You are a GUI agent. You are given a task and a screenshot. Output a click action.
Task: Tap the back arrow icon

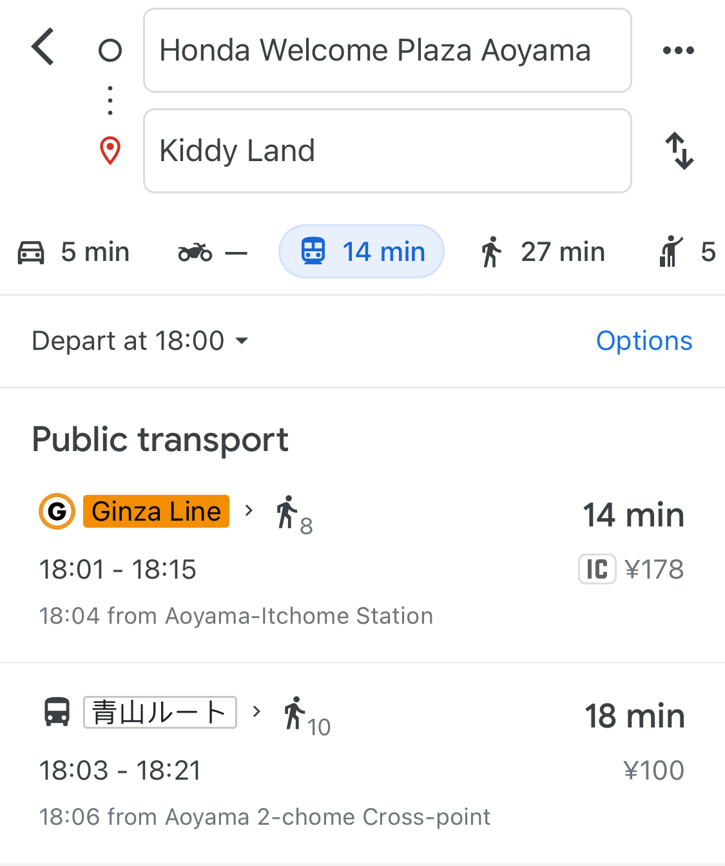pyautogui.click(x=43, y=47)
